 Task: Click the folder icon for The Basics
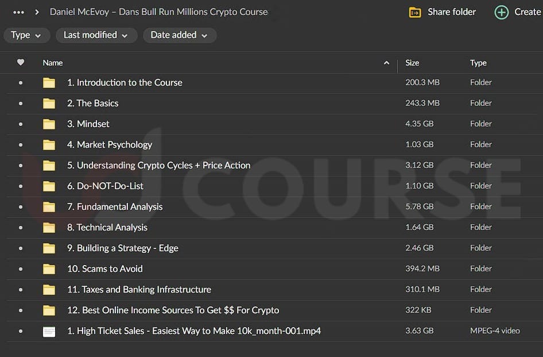[49, 103]
